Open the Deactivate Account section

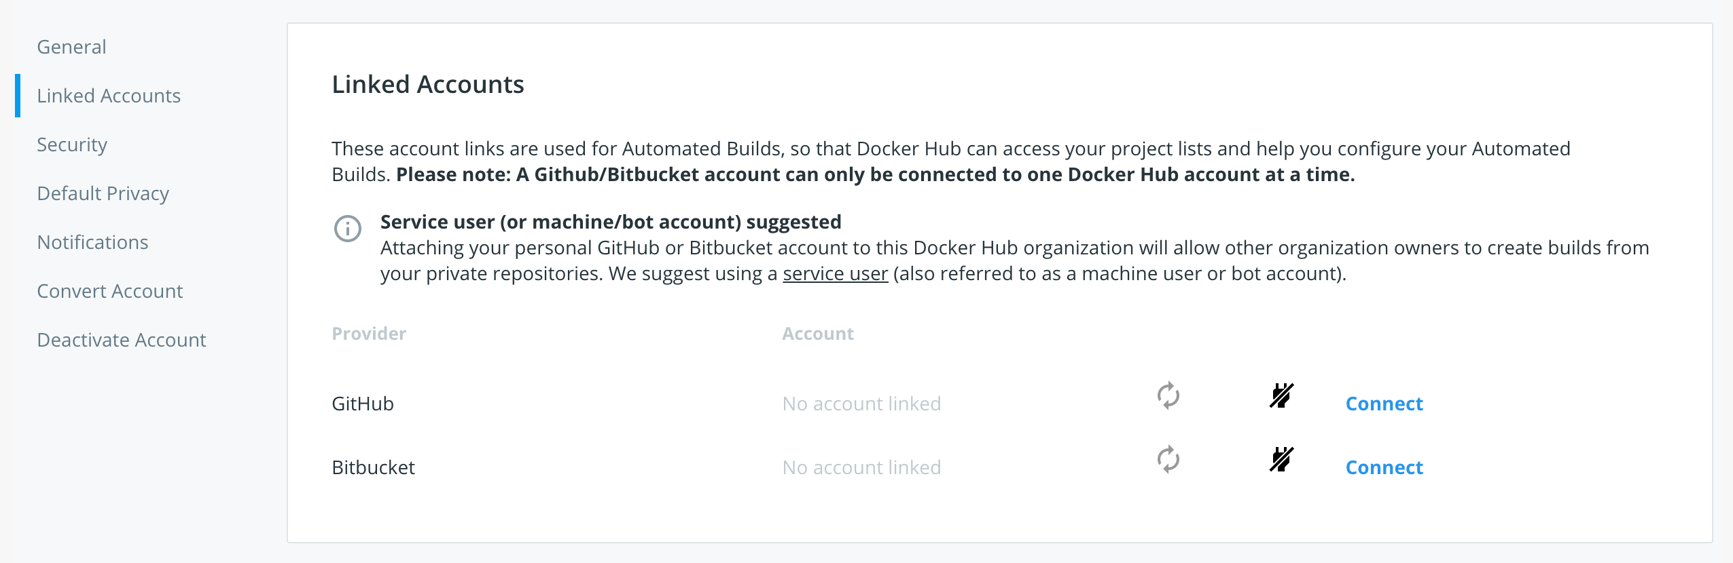(x=122, y=339)
